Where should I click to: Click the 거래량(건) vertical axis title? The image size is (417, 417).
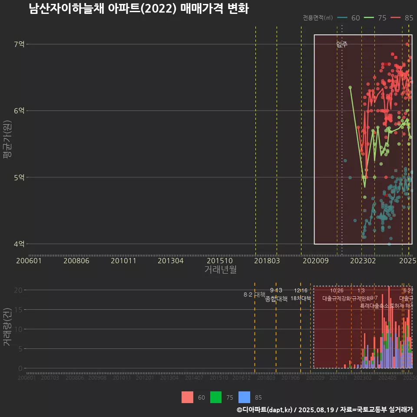7,327
